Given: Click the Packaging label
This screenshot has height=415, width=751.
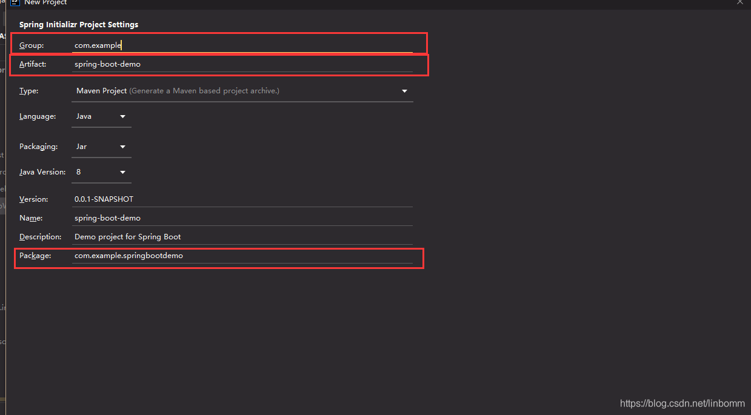Looking at the screenshot, I should pos(38,147).
